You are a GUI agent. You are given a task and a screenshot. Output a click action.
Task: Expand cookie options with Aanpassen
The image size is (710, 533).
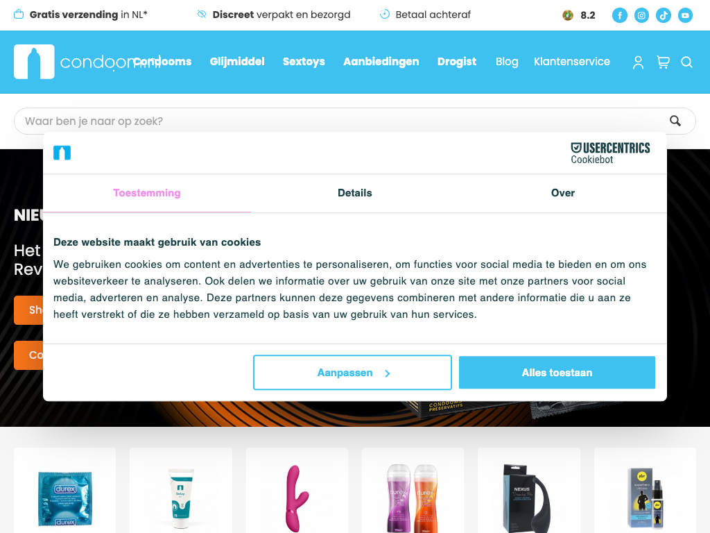(x=352, y=373)
